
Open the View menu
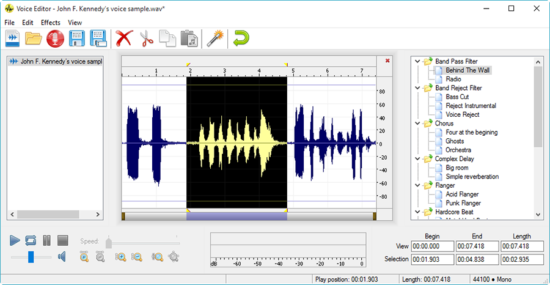point(75,23)
